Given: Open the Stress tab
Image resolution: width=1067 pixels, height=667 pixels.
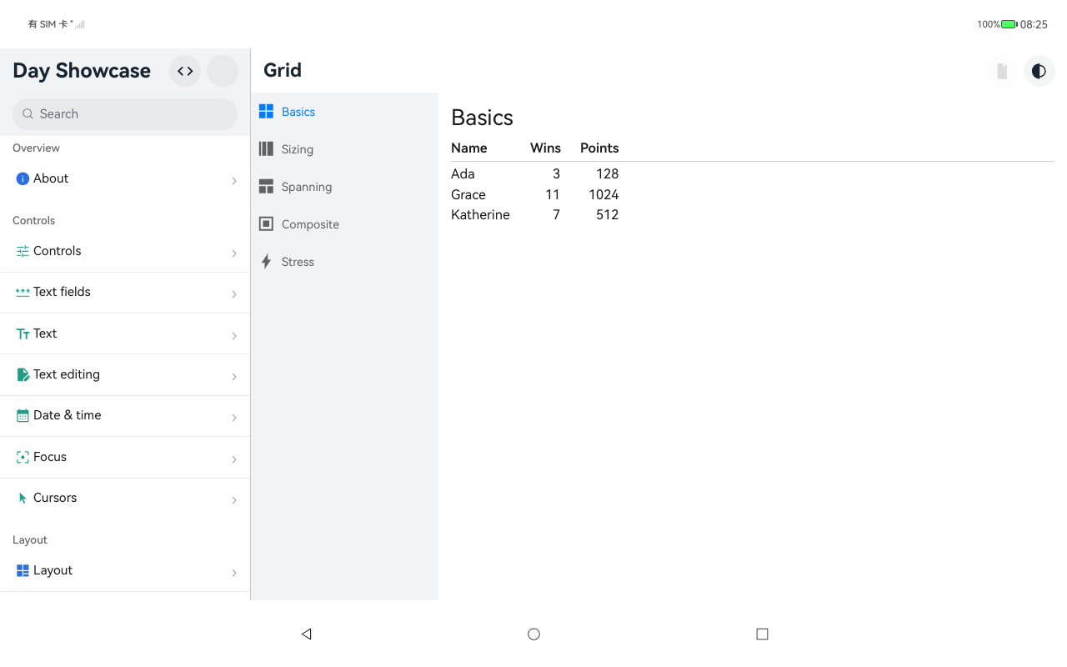Looking at the screenshot, I should tap(344, 262).
